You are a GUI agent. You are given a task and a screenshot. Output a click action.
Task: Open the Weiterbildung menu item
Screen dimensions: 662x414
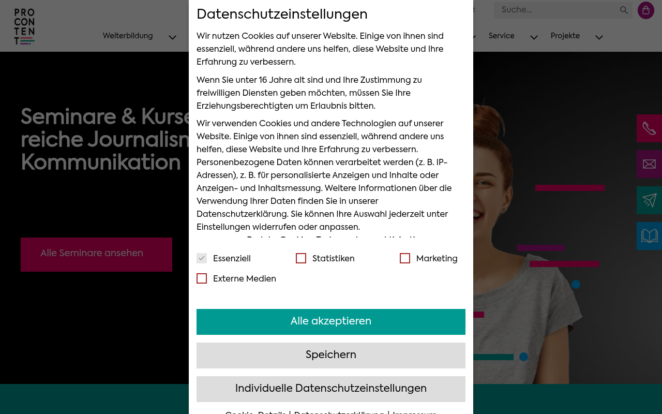click(128, 36)
